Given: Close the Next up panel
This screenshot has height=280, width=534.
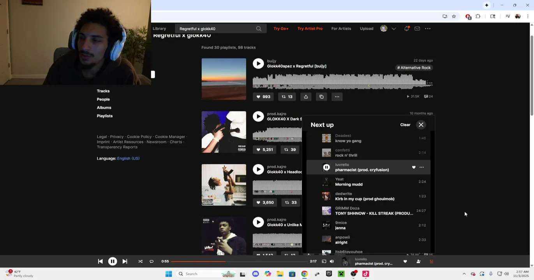Looking at the screenshot, I should [x=421, y=125].
